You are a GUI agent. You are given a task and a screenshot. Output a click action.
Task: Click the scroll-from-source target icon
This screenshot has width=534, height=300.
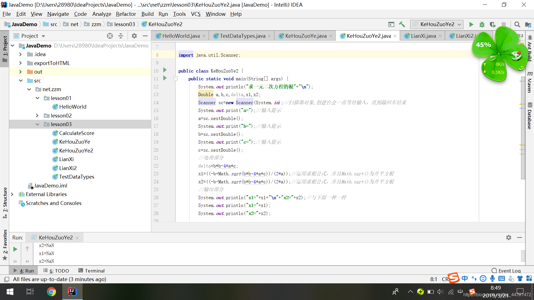pyautogui.click(x=110, y=36)
